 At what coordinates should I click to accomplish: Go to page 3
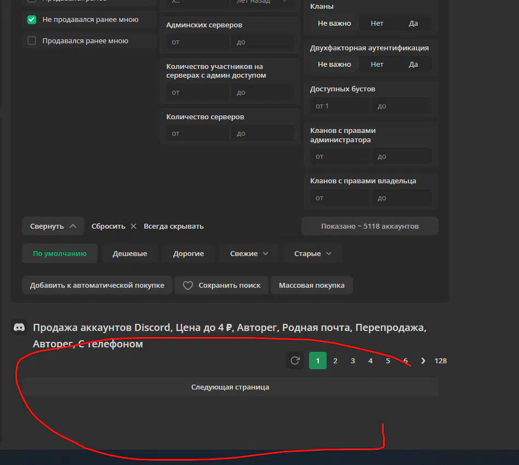(x=353, y=361)
